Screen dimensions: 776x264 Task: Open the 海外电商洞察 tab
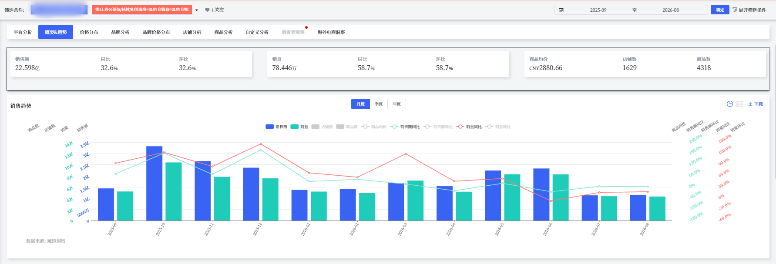tap(331, 32)
